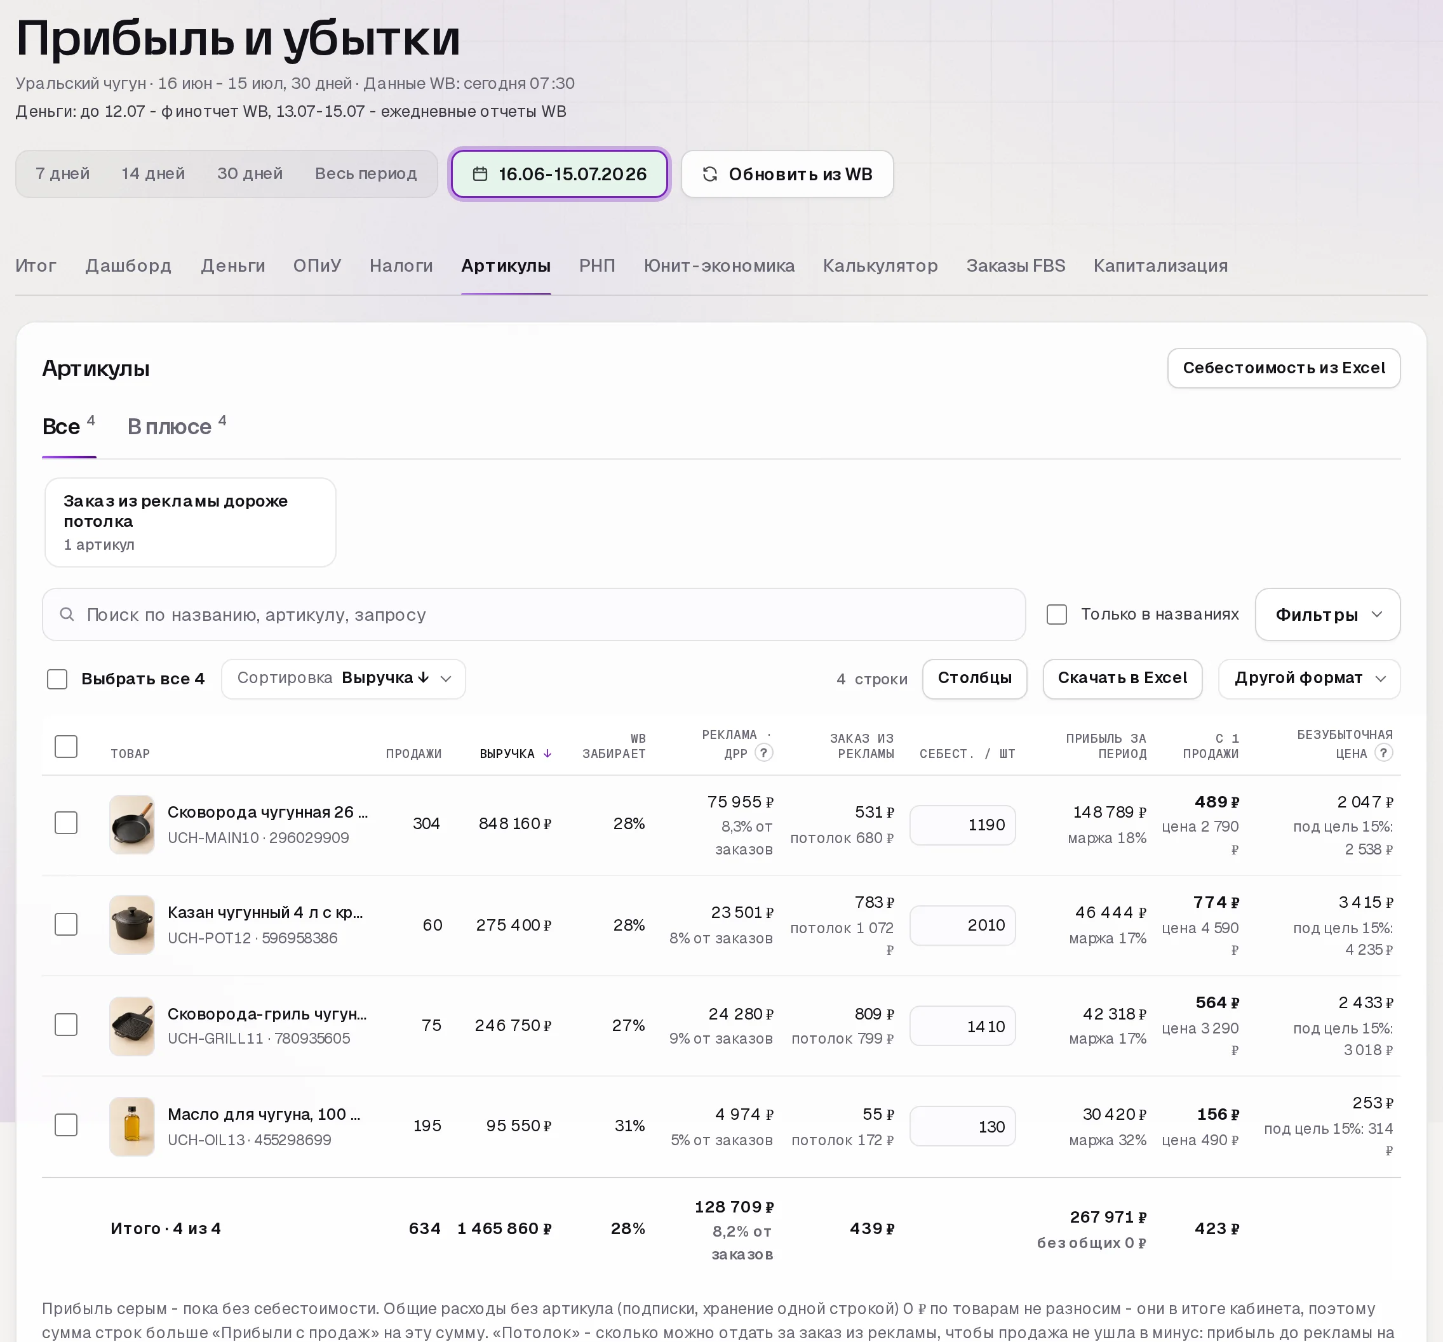
Task: Focus the search by name field
Action: tap(534, 615)
